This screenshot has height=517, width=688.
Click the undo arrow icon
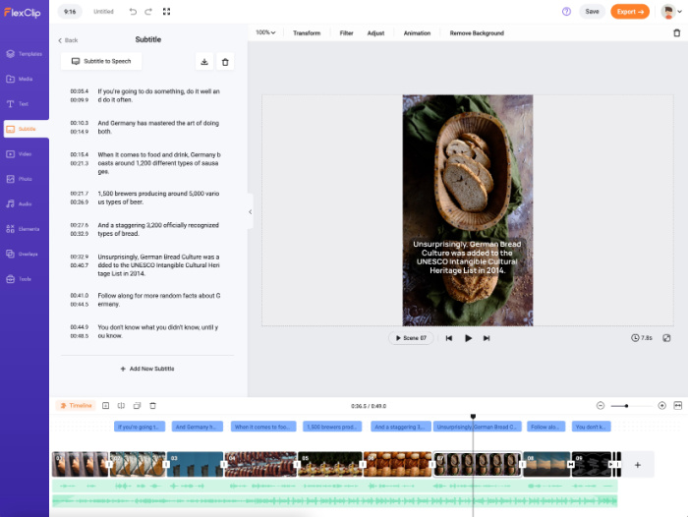pyautogui.click(x=133, y=12)
